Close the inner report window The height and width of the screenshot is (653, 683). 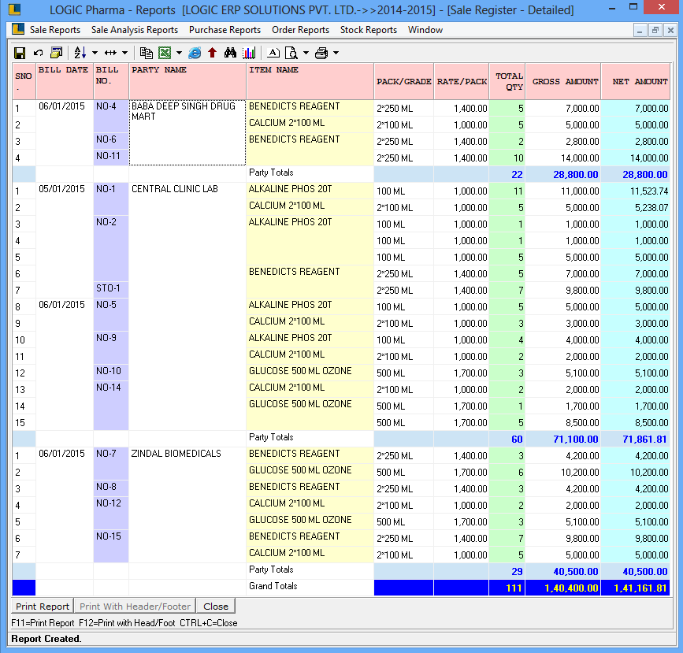pyautogui.click(x=670, y=31)
